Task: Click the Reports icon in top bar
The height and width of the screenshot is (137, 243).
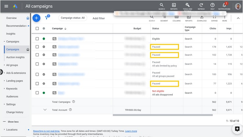Action: (x=174, y=6)
